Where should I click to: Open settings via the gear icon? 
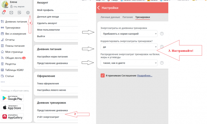pos(28,13)
